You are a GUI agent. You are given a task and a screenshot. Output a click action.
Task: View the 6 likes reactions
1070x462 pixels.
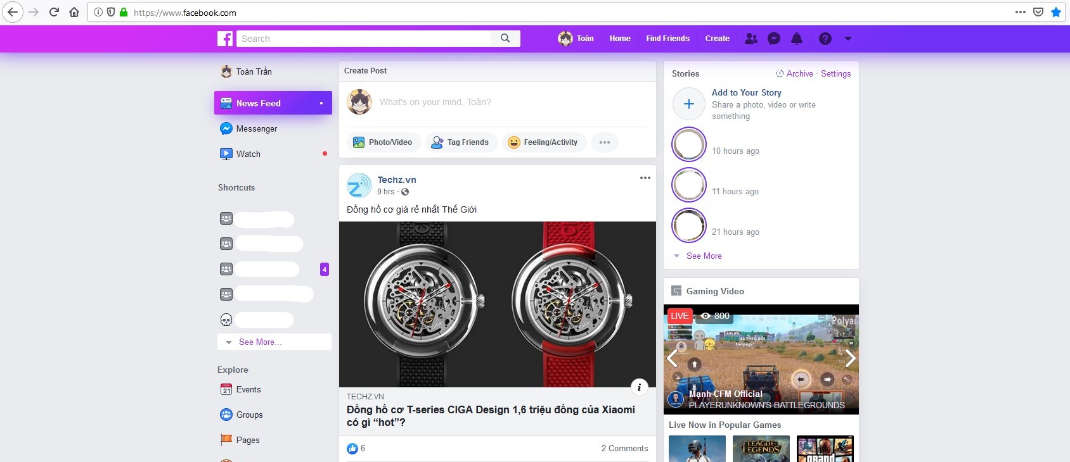click(356, 448)
